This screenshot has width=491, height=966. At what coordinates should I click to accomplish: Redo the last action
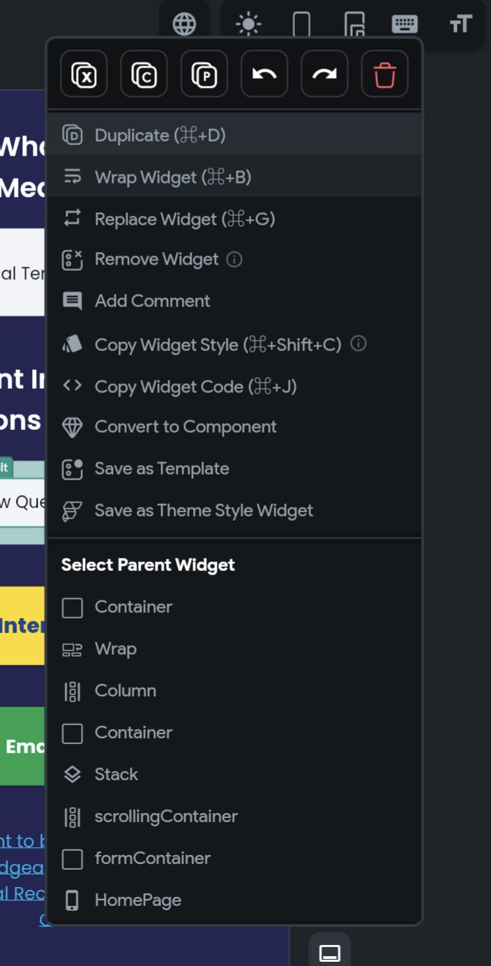click(324, 74)
